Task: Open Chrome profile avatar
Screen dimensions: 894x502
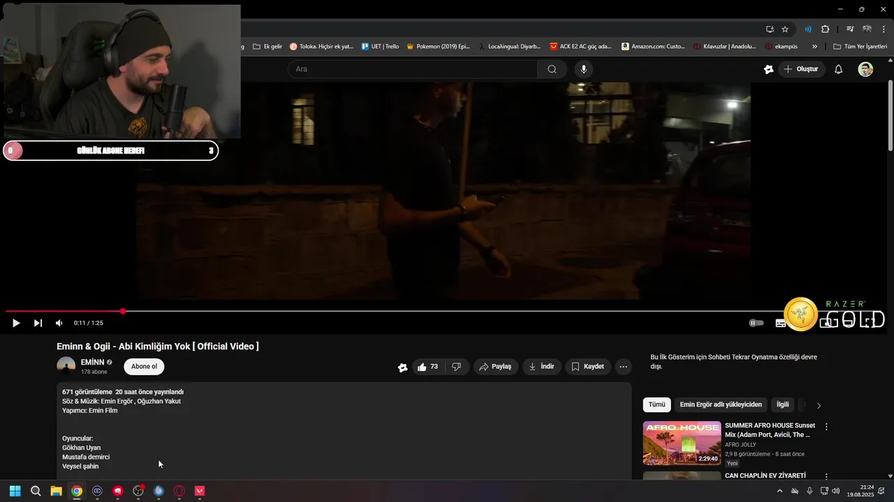Action: click(867, 29)
